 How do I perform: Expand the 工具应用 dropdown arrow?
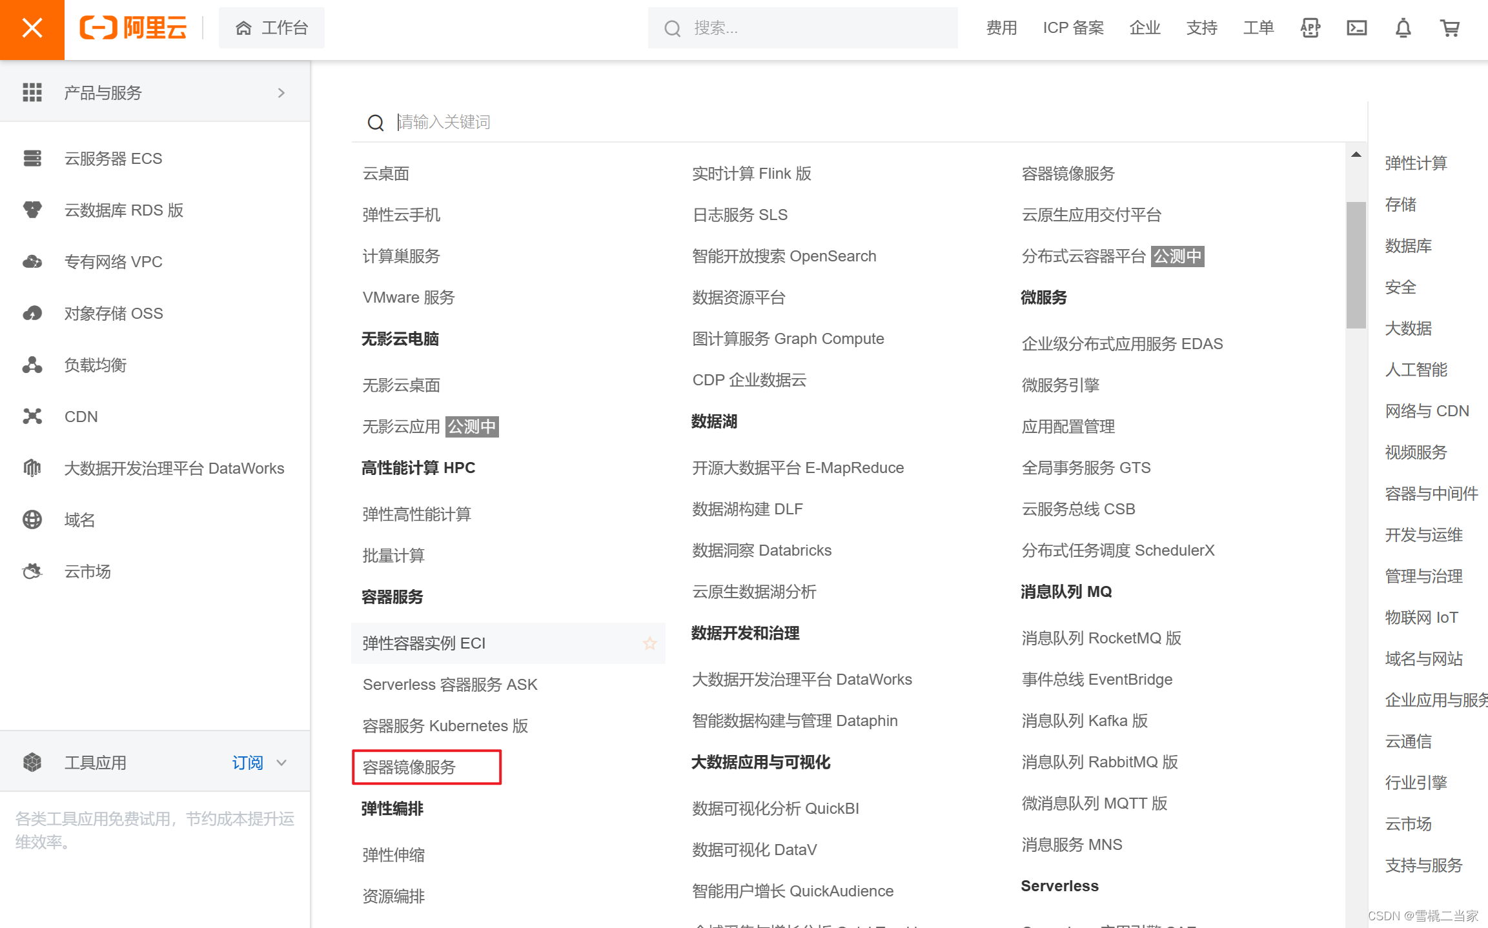point(281,763)
